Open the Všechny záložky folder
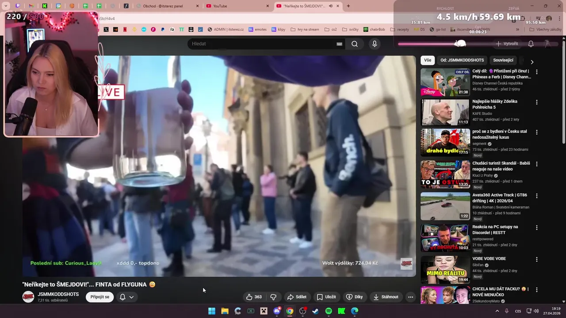The image size is (566, 318). tap(545, 30)
